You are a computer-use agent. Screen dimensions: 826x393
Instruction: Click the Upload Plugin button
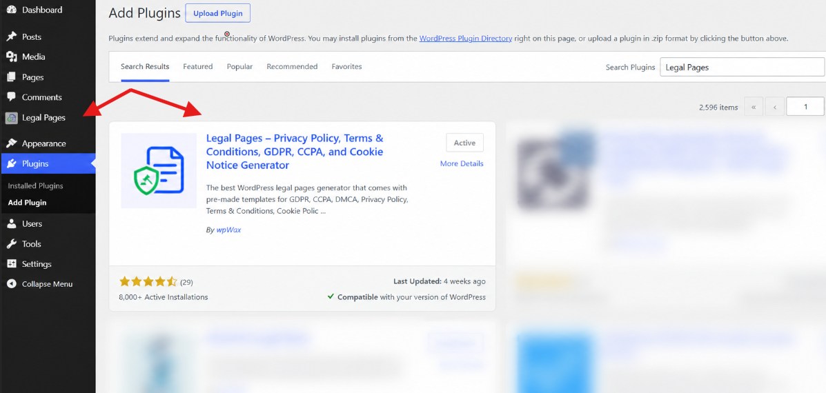pyautogui.click(x=217, y=13)
